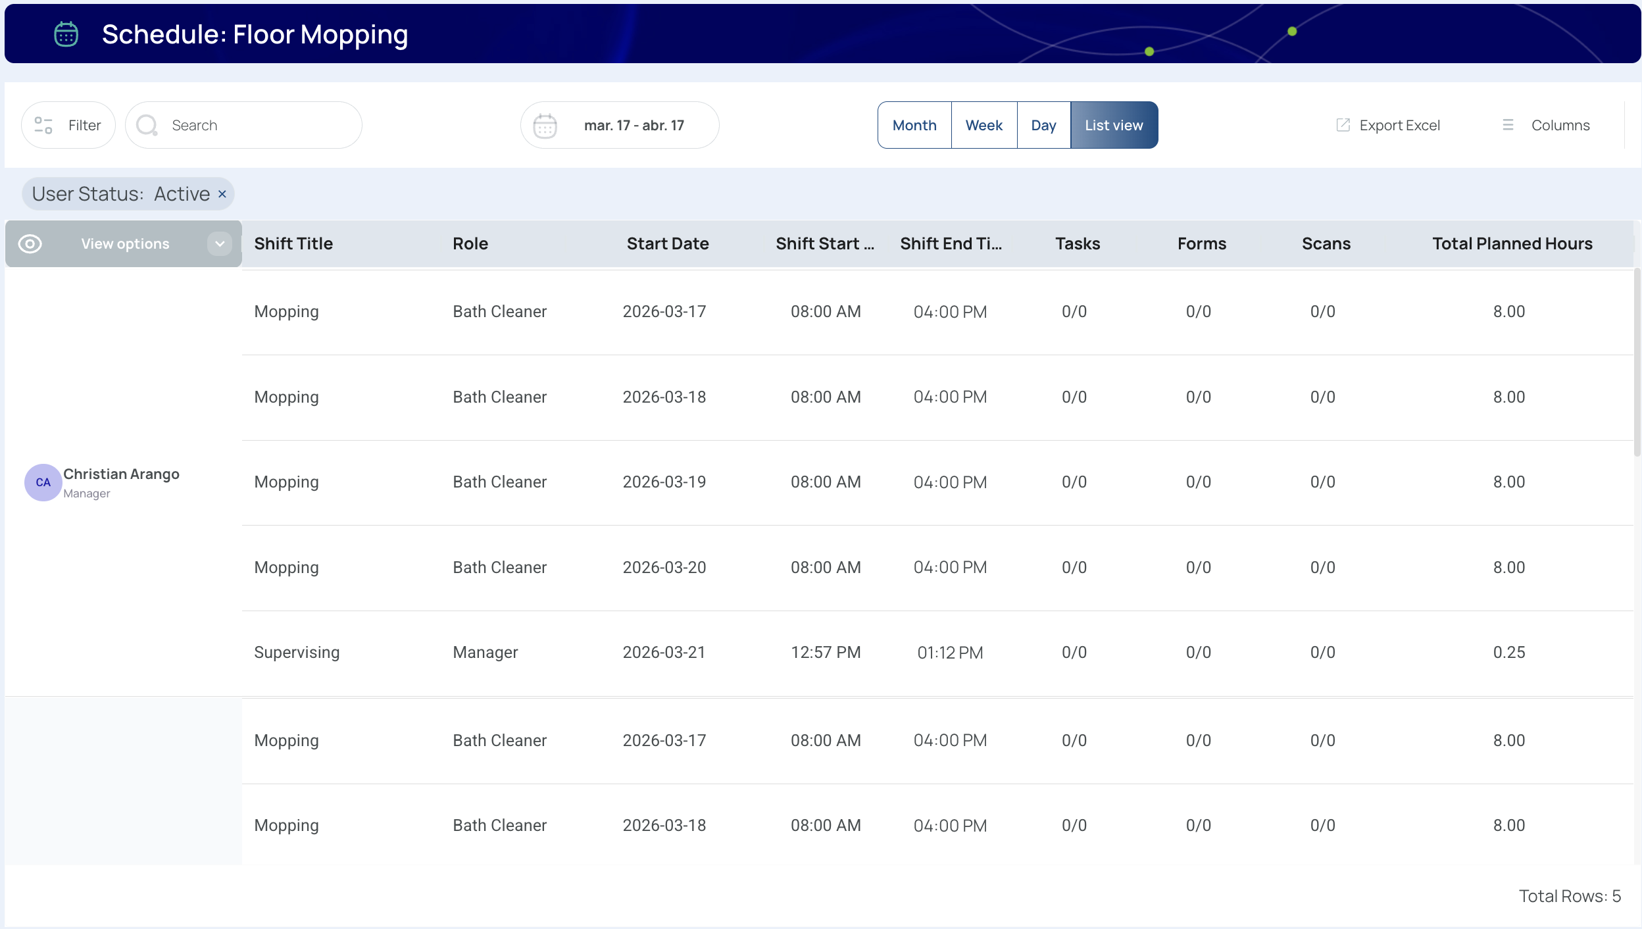Click the Filter sliders icon

tap(43, 125)
